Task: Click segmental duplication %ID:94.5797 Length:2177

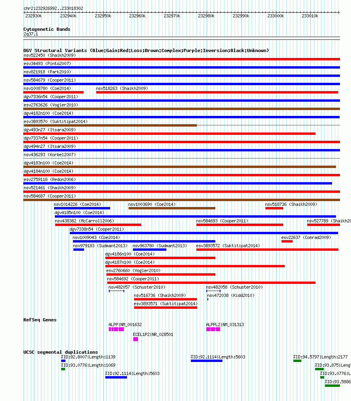Action: 297,361
